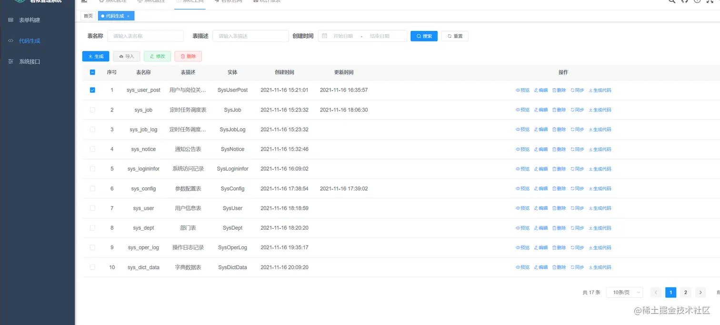Generate code for sys_dict_data
This screenshot has height=325, width=720.
click(600, 267)
